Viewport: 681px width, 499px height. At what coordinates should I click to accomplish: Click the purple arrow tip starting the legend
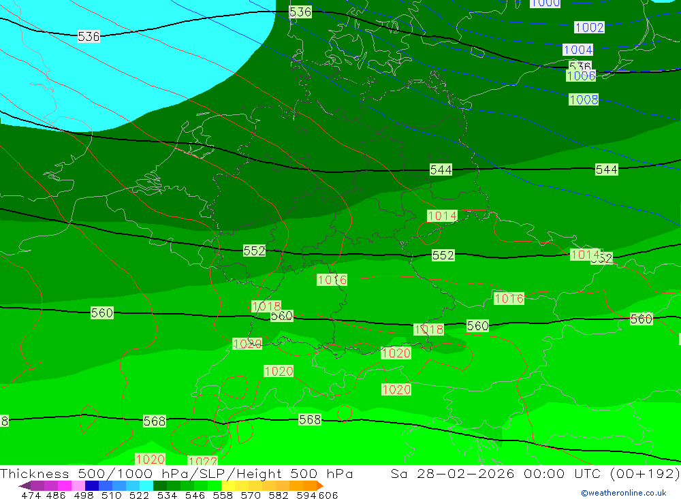pos(25,485)
